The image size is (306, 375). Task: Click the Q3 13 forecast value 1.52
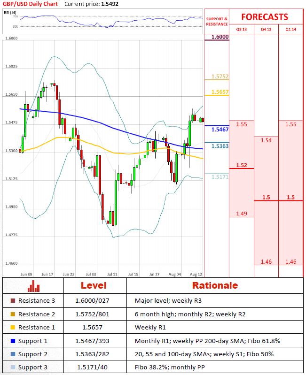tap(241, 165)
